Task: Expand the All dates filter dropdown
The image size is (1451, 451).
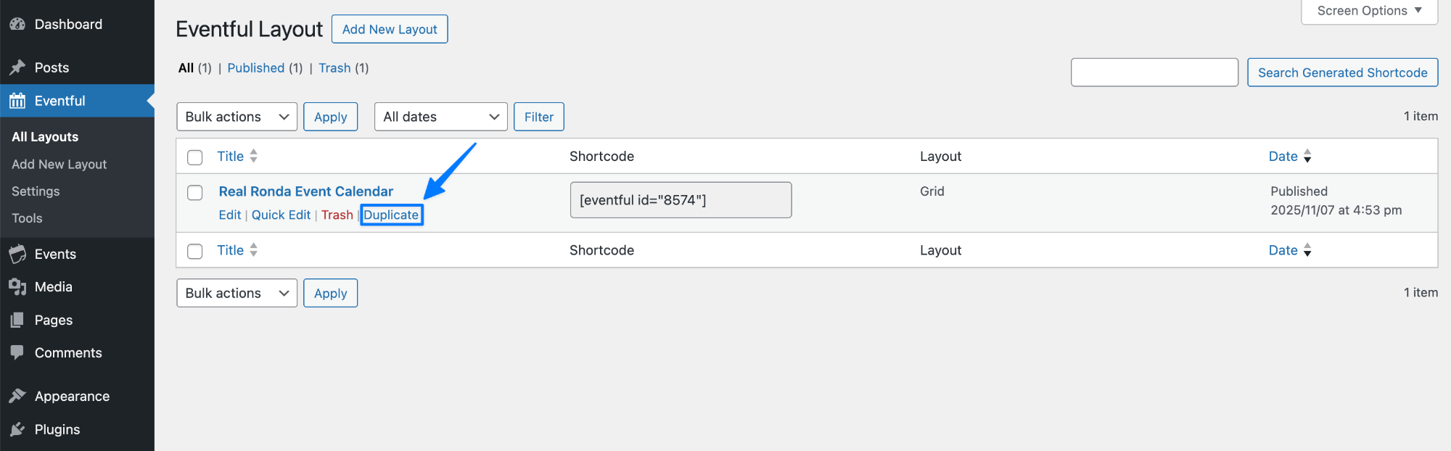Action: click(440, 116)
